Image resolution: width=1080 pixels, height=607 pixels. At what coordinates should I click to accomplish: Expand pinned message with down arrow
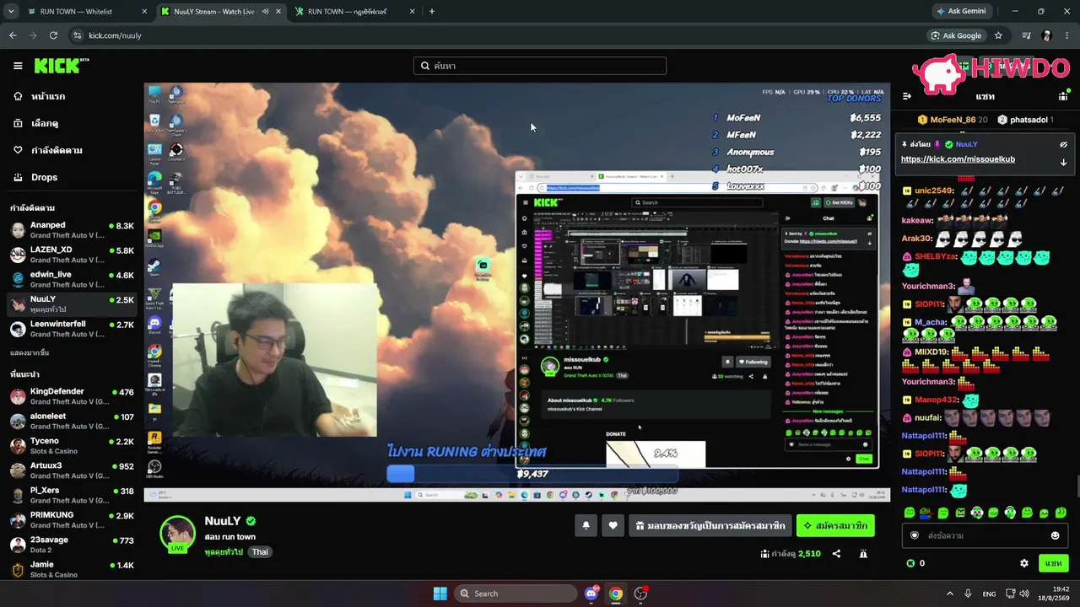[1063, 162]
